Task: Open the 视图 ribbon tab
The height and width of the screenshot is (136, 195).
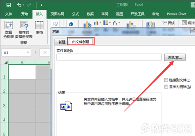Action: point(120,14)
